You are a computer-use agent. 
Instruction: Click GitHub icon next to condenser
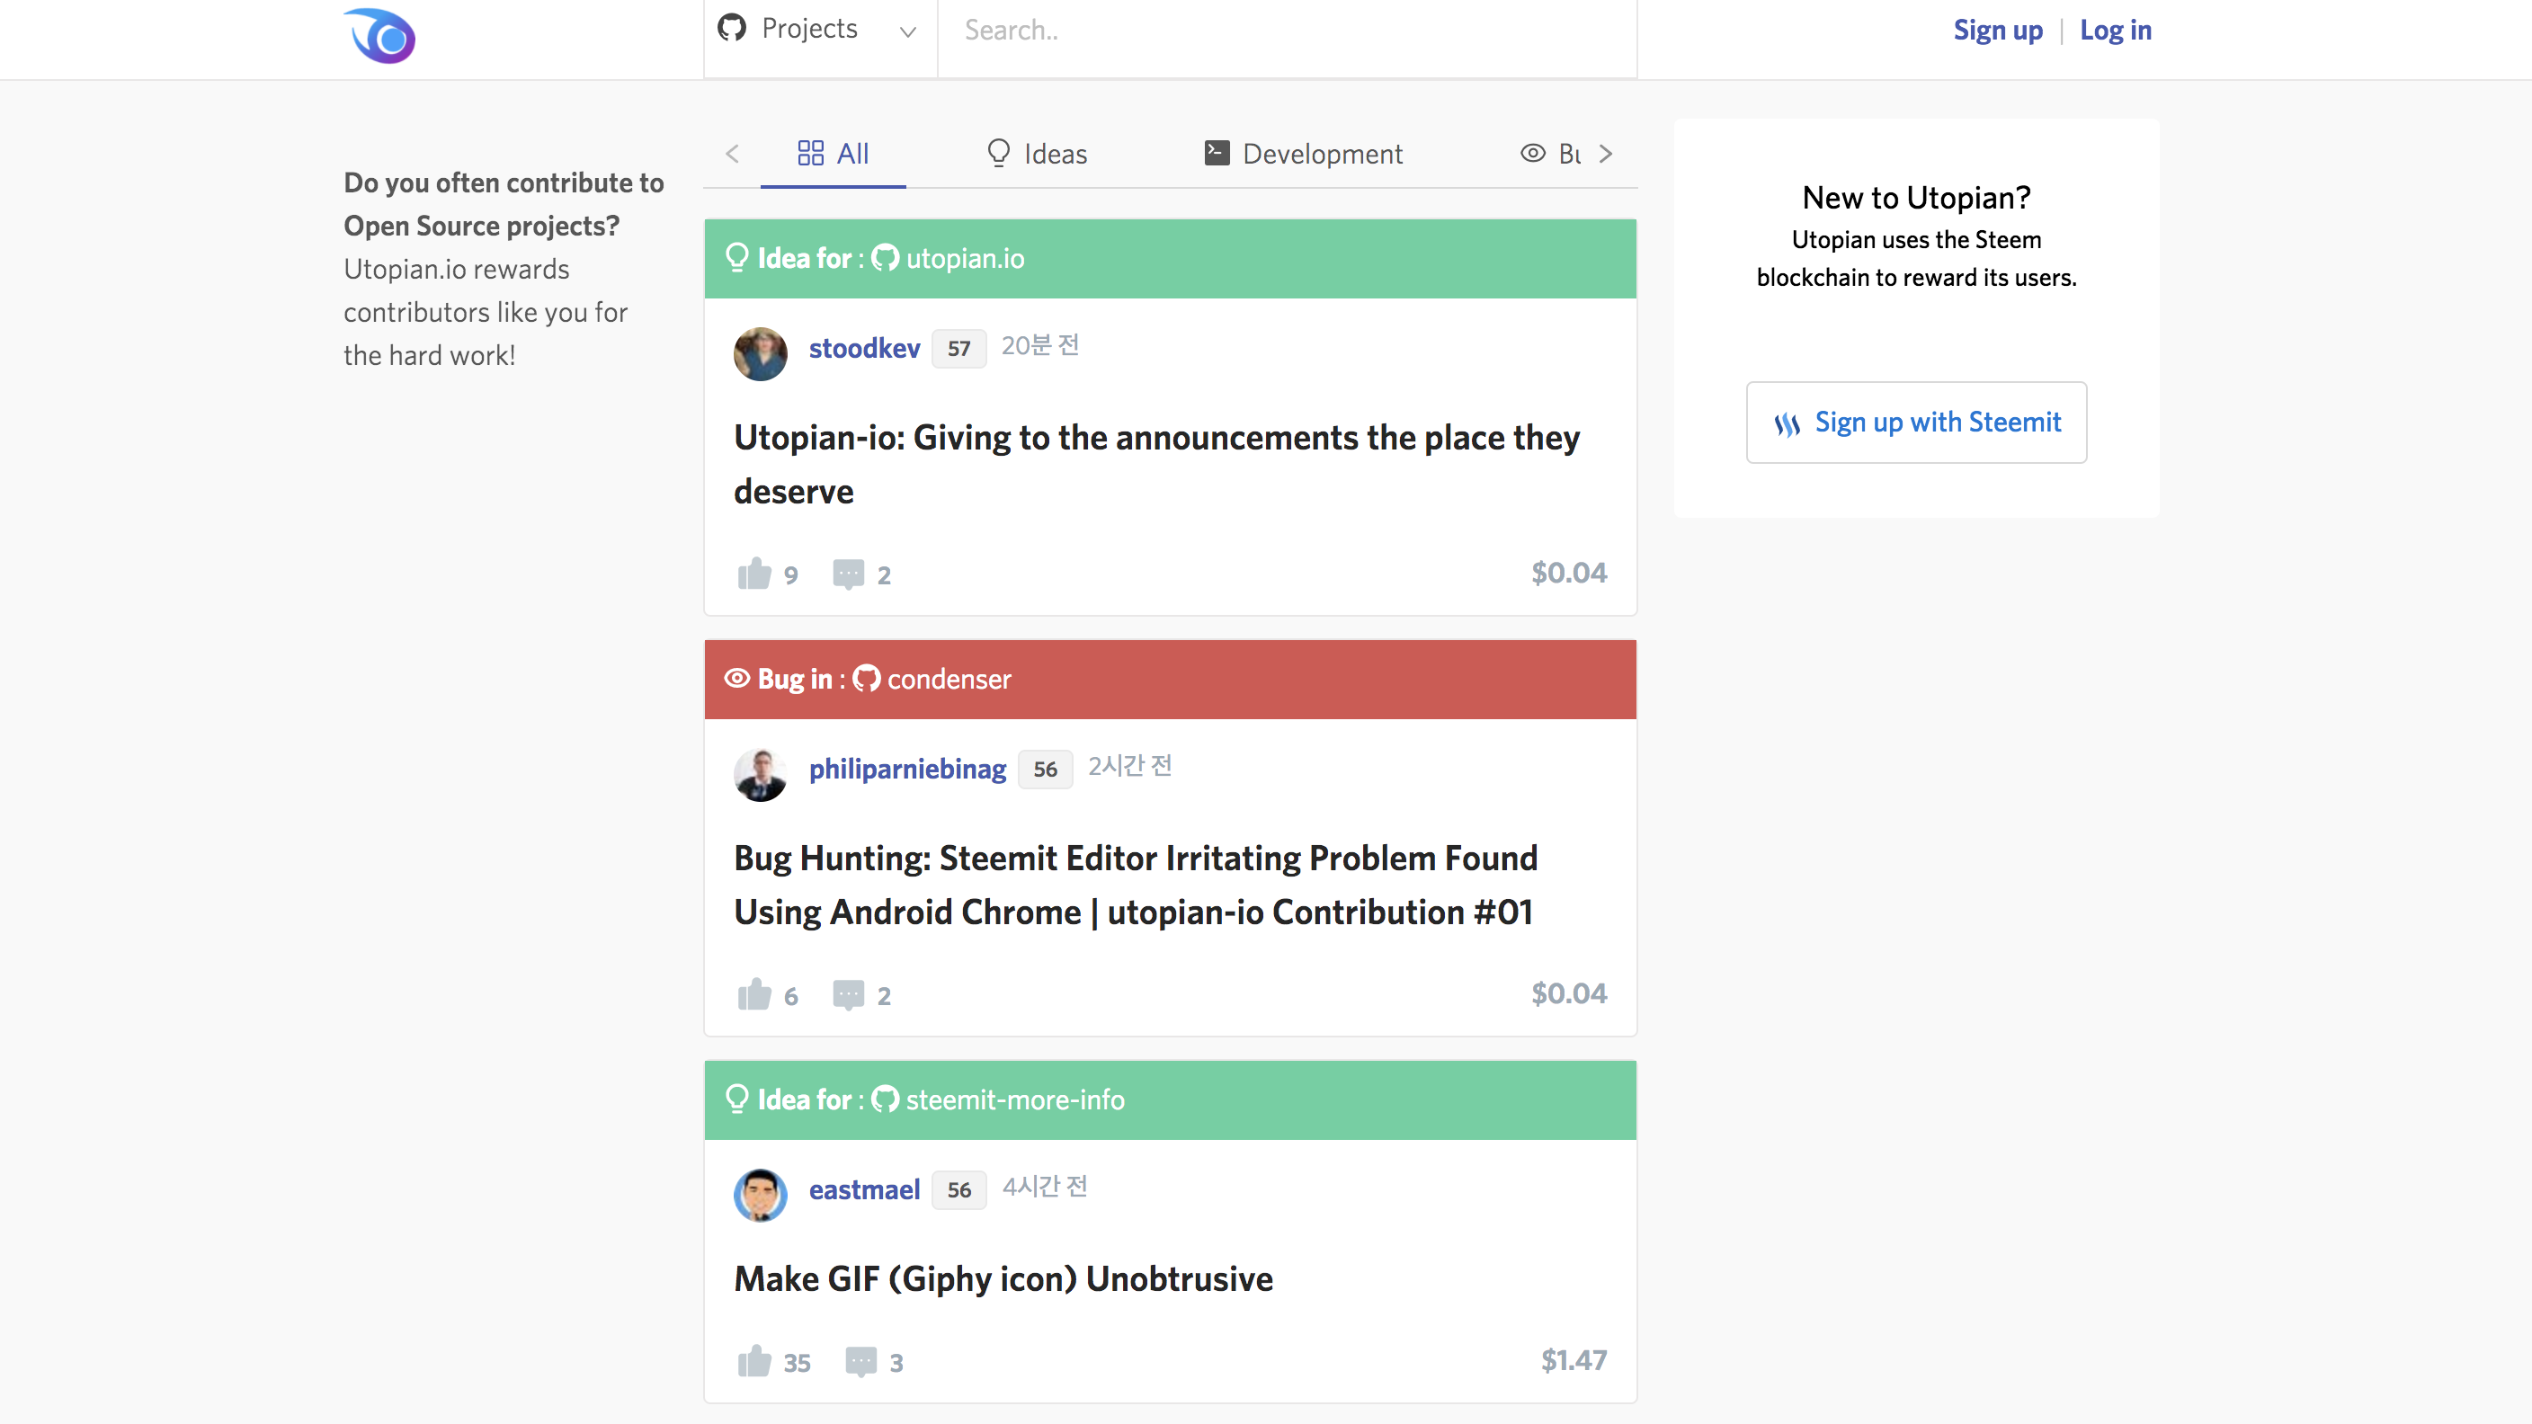click(x=866, y=678)
